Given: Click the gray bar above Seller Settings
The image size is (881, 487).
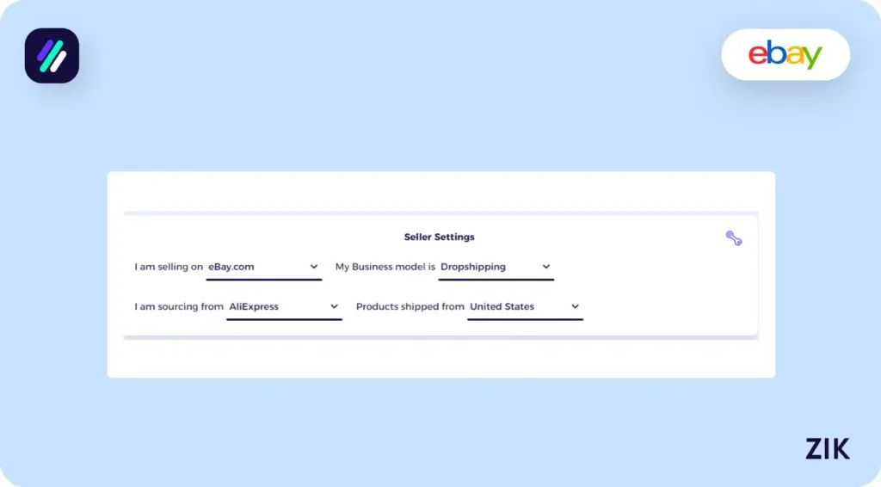Looking at the screenshot, I should point(440,213).
